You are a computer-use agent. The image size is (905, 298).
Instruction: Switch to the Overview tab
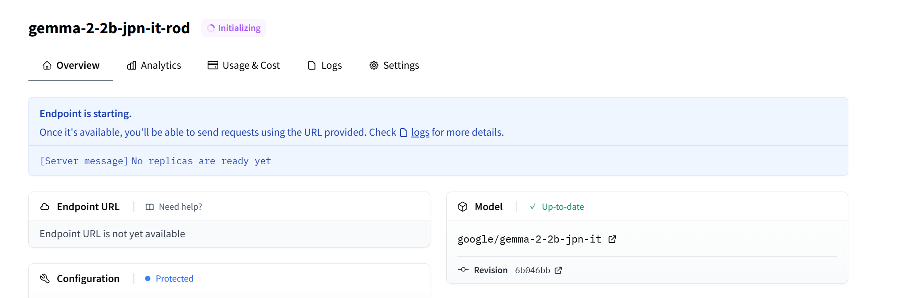[x=71, y=66]
